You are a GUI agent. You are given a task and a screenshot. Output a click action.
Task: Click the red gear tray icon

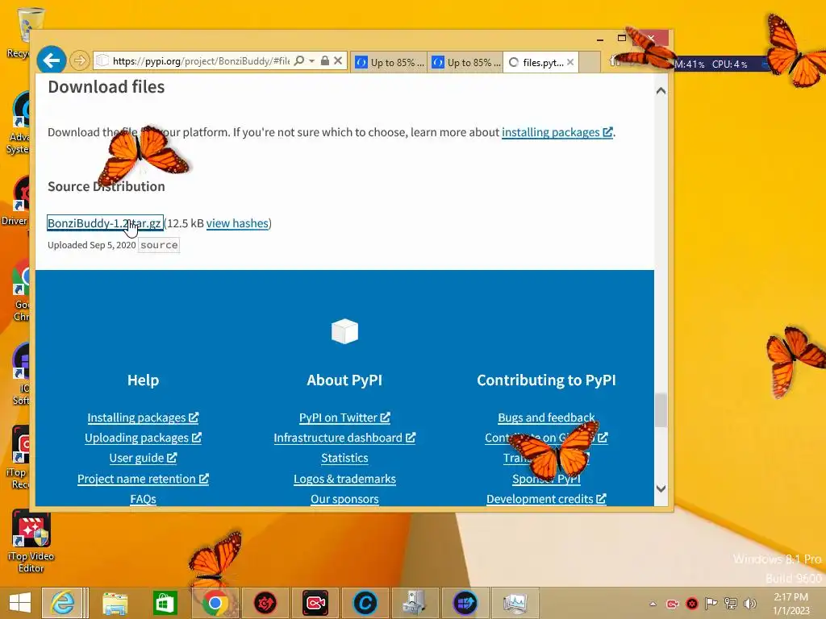tap(691, 604)
